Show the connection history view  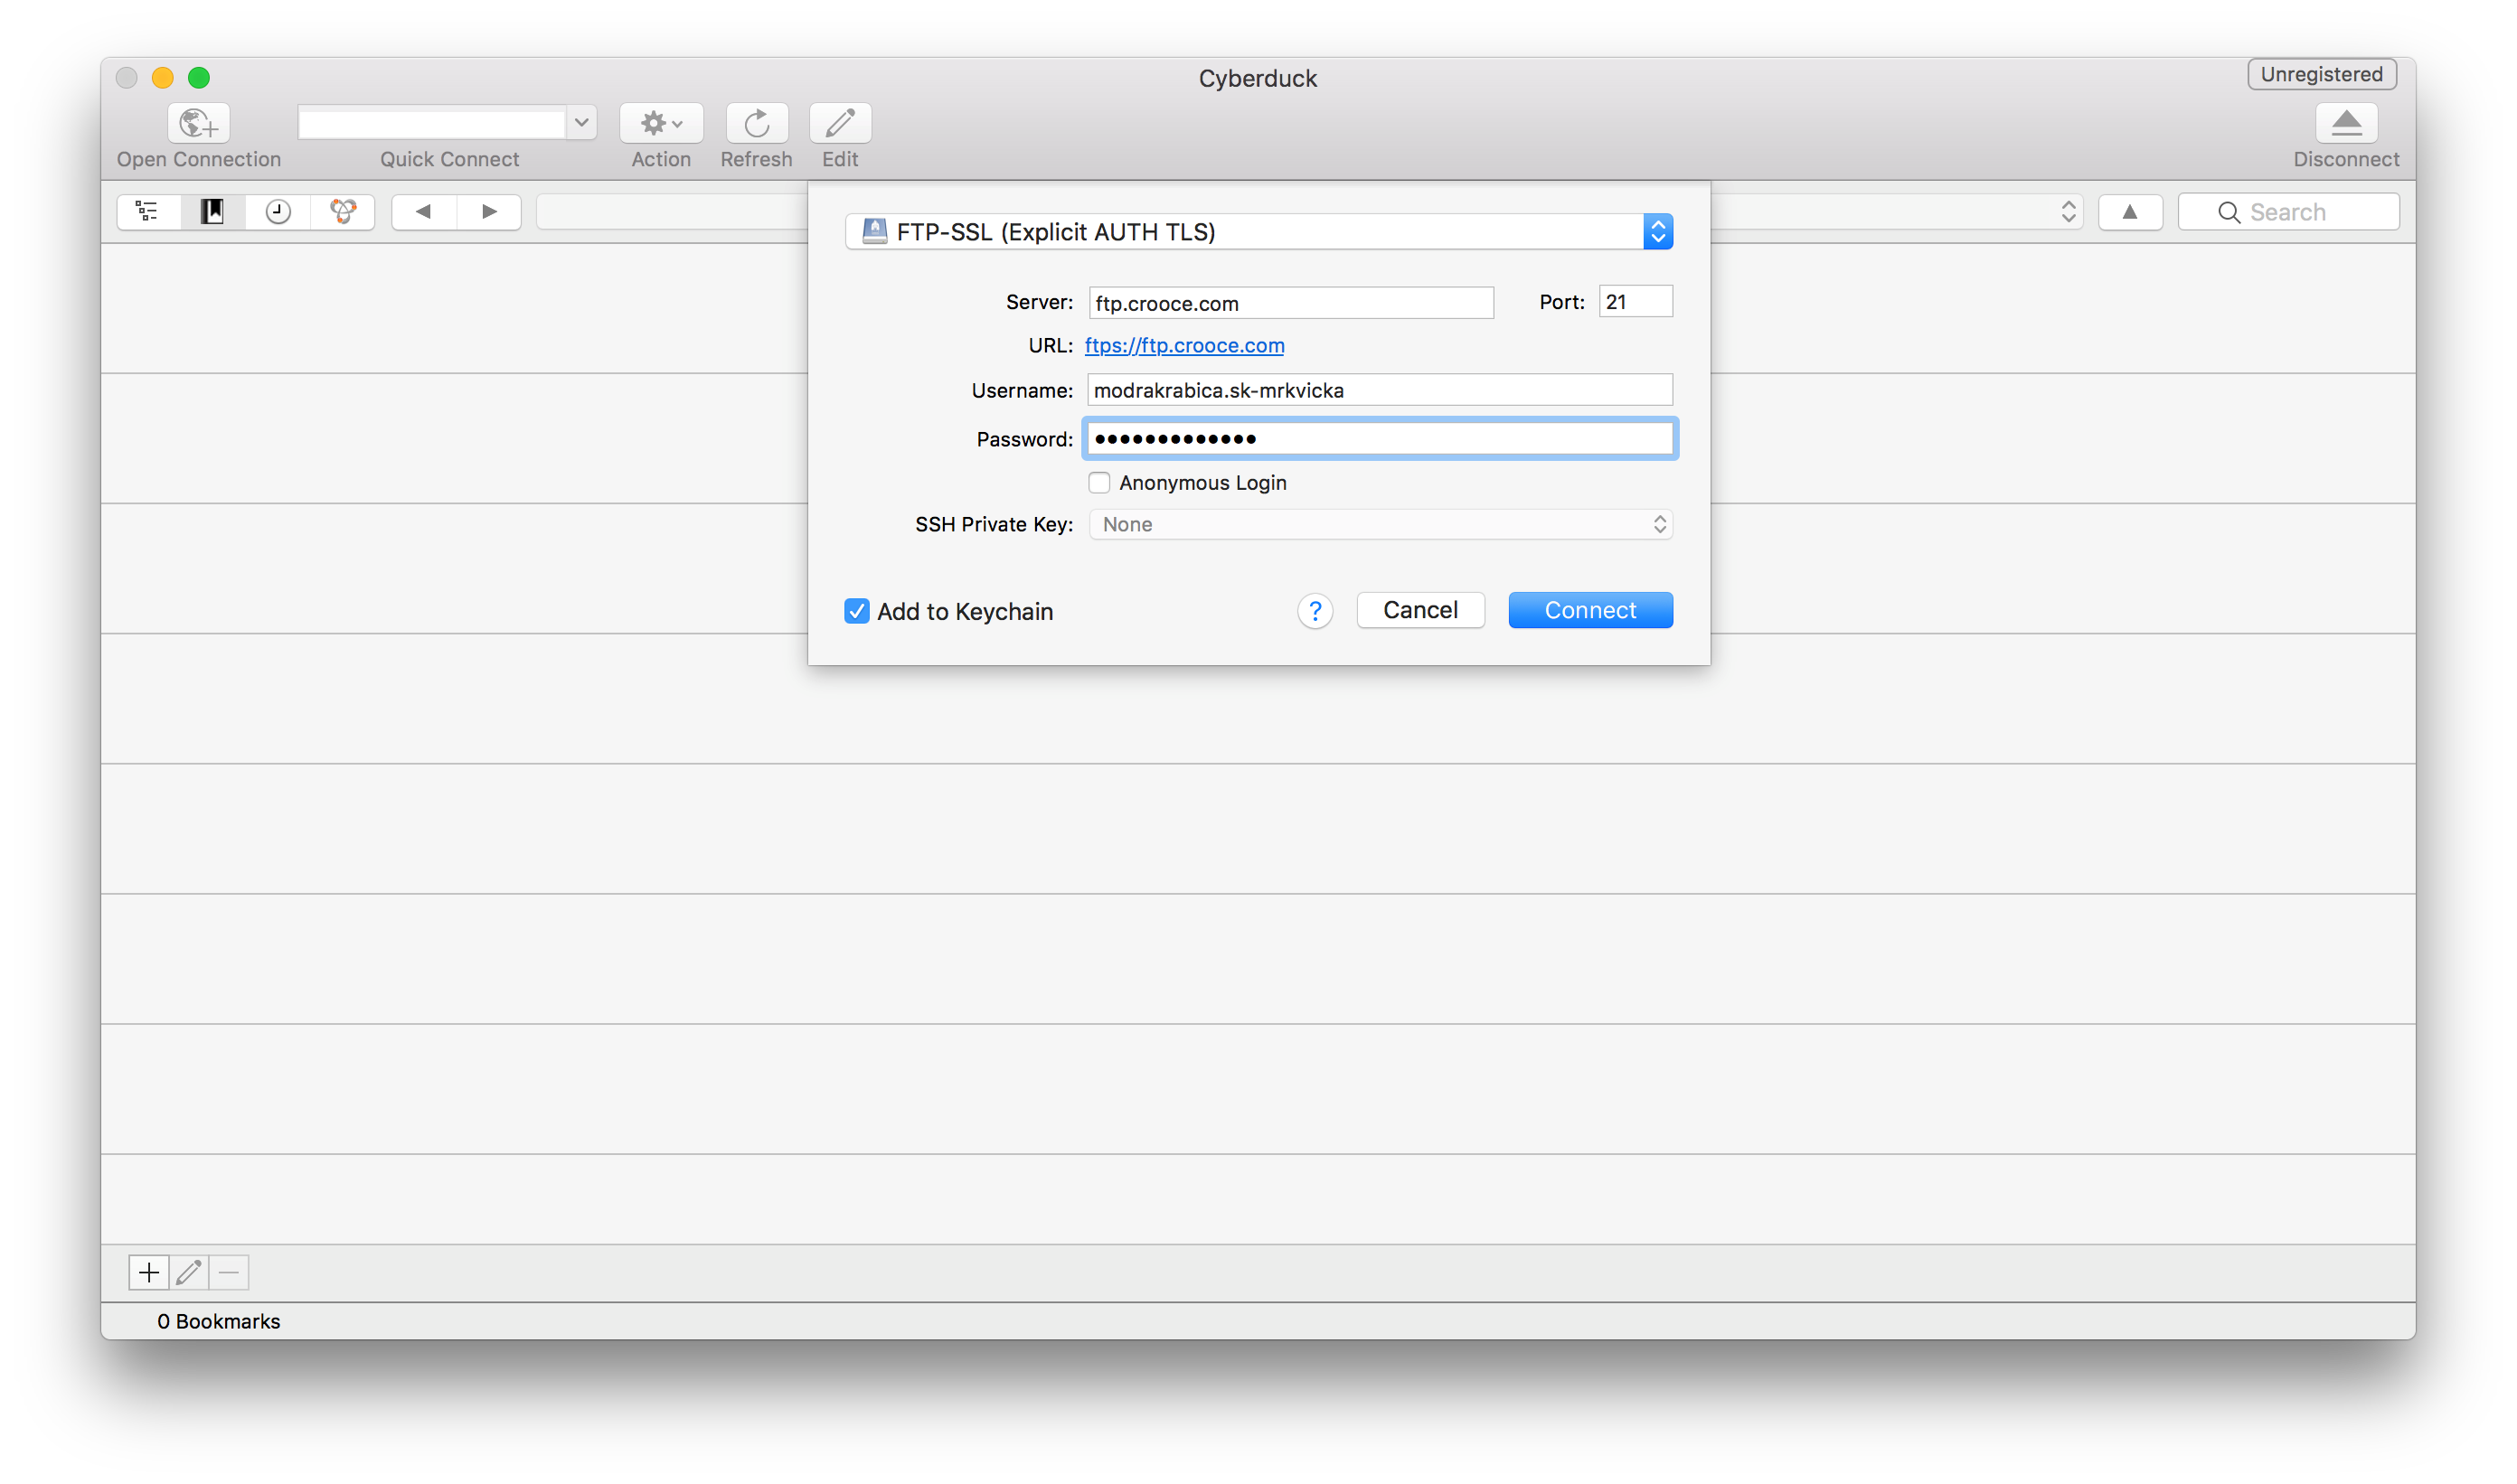pyautogui.click(x=278, y=212)
